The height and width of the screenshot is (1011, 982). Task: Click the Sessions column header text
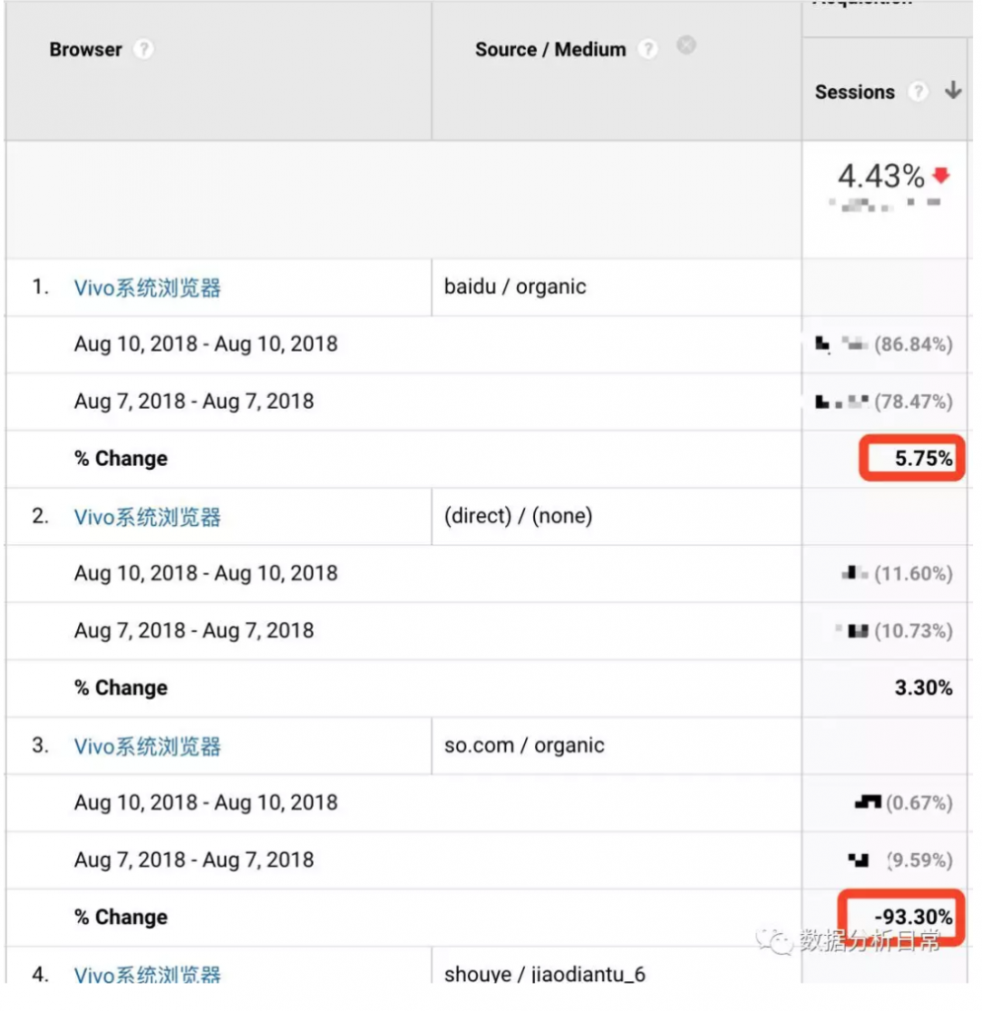[855, 92]
